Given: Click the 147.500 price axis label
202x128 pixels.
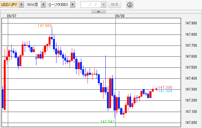Looking at the screenshot, I should point(191,67).
